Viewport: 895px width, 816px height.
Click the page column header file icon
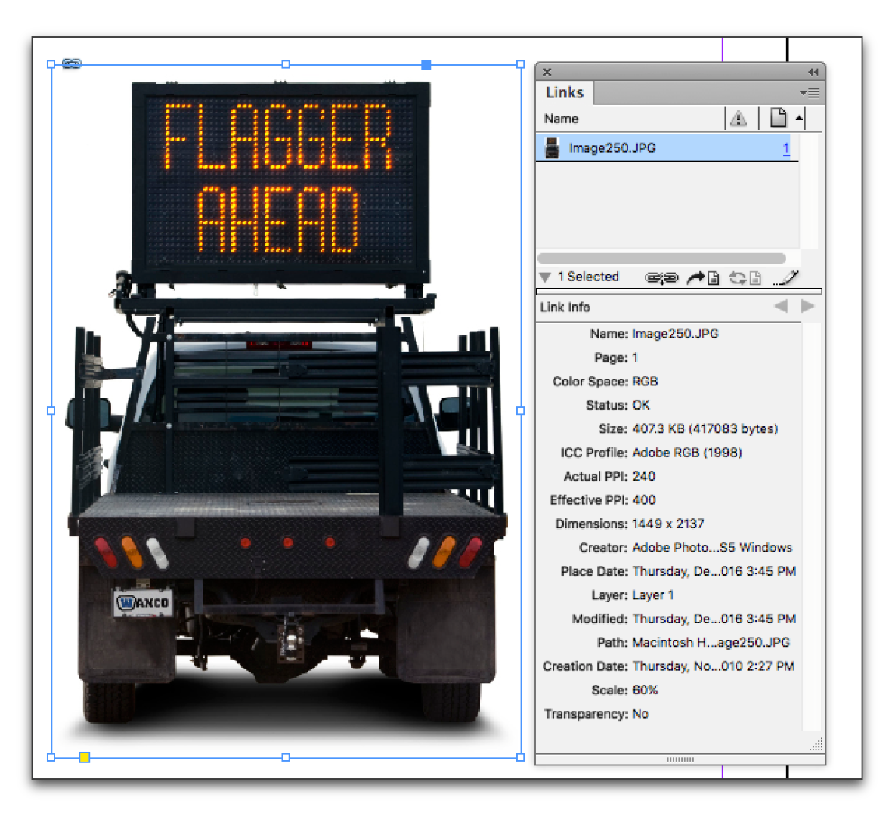[x=779, y=117]
